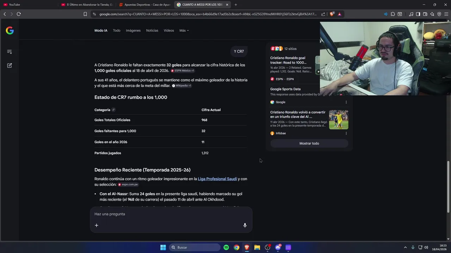
Task: Open the espn.com.pe source chip
Action: click(128, 184)
